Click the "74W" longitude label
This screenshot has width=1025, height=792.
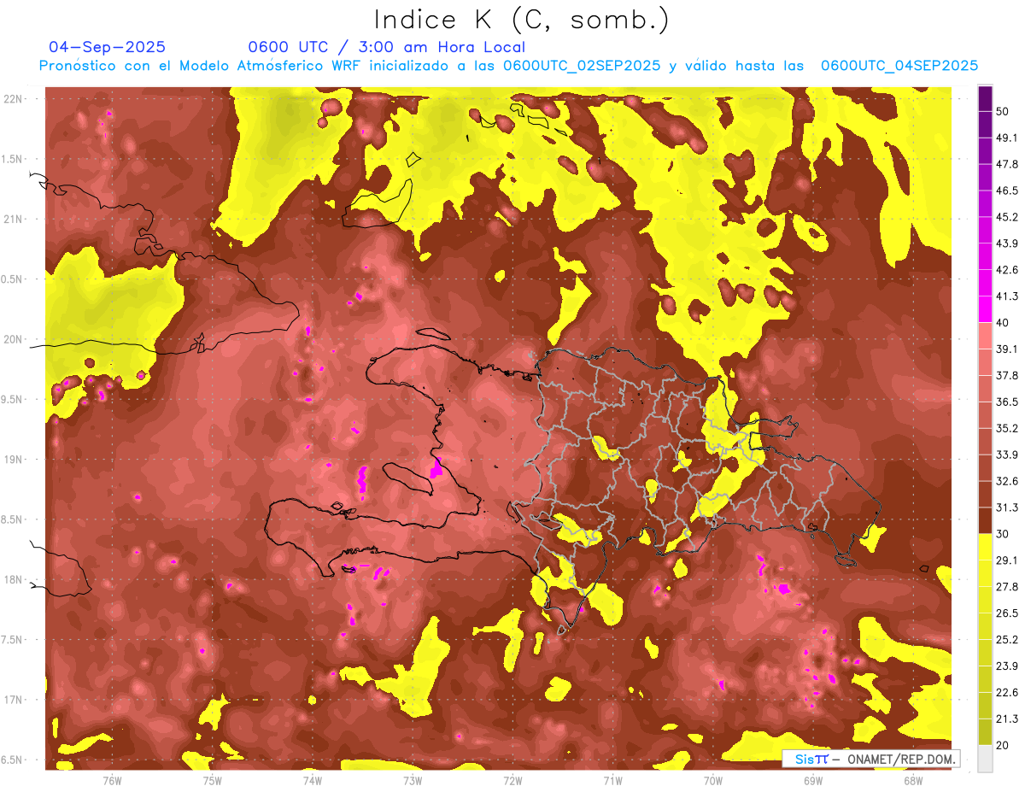(x=313, y=780)
